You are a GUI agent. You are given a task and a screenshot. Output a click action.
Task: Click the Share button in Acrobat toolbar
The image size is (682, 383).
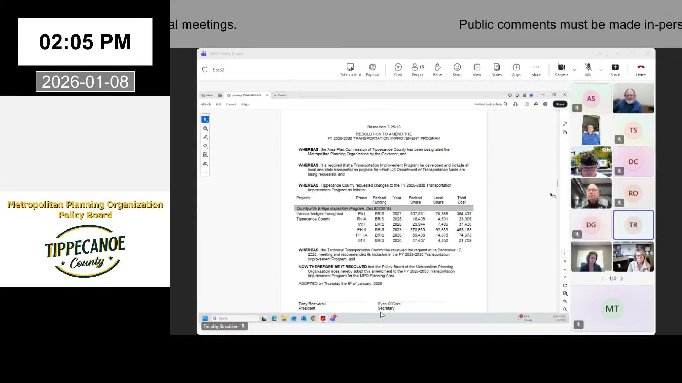point(560,104)
